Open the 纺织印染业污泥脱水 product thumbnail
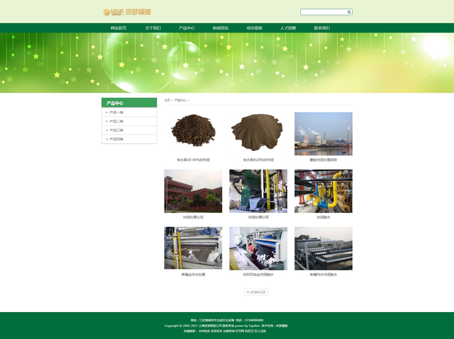This screenshot has height=339, width=454. pos(258,248)
